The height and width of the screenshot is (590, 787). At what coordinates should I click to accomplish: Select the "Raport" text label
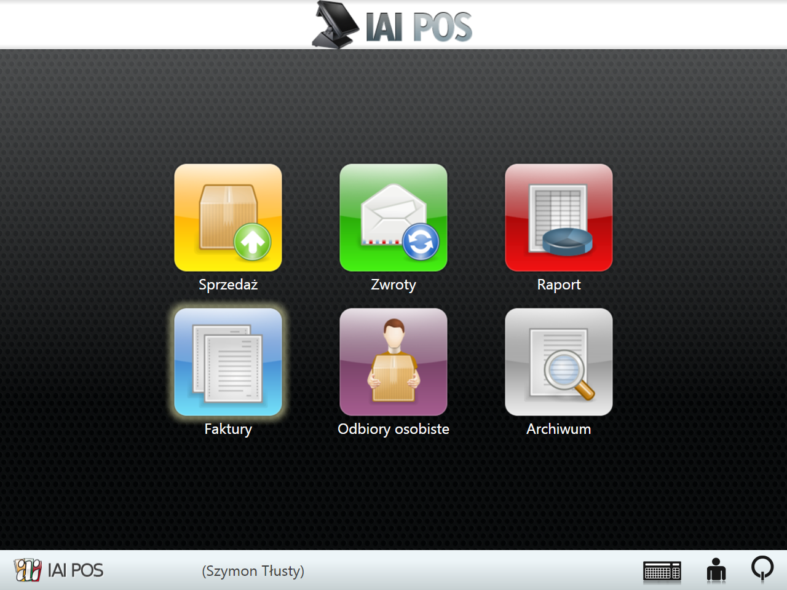[x=558, y=285]
